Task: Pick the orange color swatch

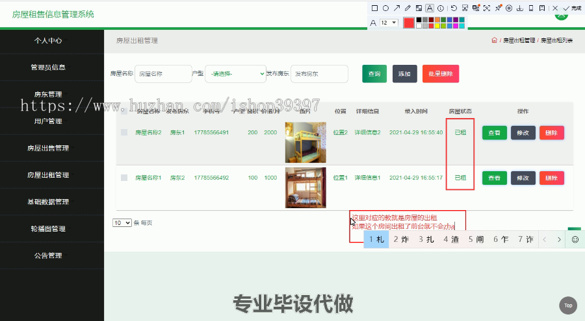Action: tap(437, 19)
